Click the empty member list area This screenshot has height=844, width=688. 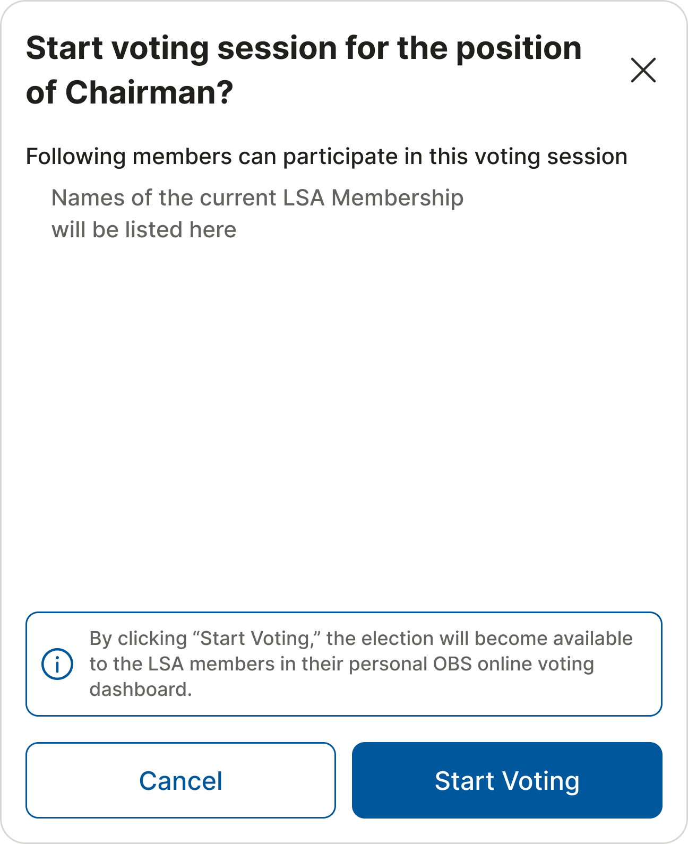click(344, 414)
